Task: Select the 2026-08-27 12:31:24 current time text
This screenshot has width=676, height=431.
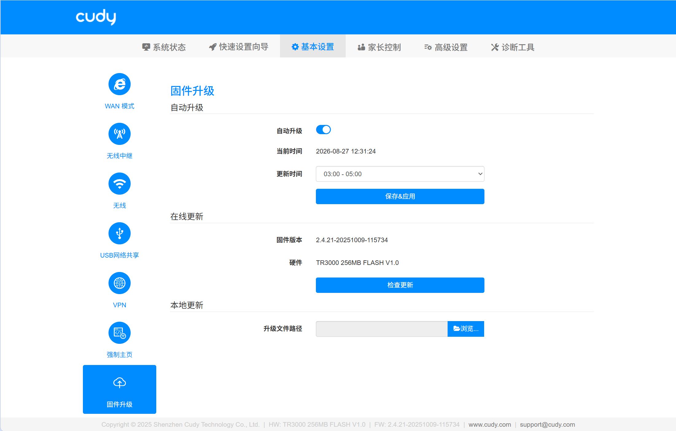Action: tap(346, 151)
